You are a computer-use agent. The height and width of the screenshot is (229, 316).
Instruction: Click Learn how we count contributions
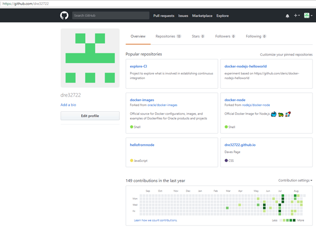(155, 220)
